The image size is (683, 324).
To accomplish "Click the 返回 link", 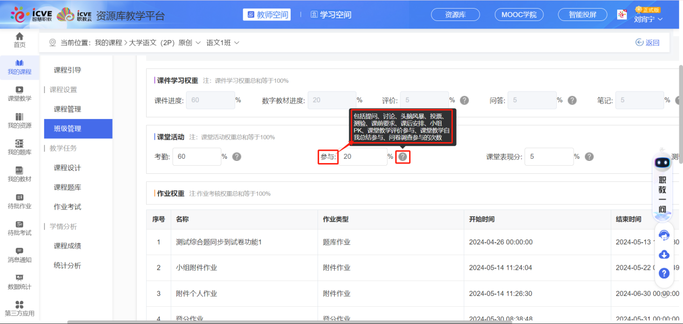I will [647, 43].
